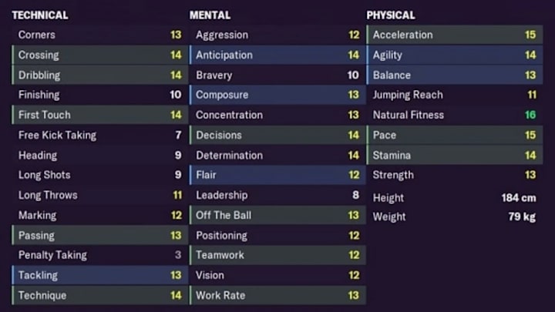This screenshot has width=555, height=312.
Task: Click the Height 184 cm entry
Action: tap(455, 198)
